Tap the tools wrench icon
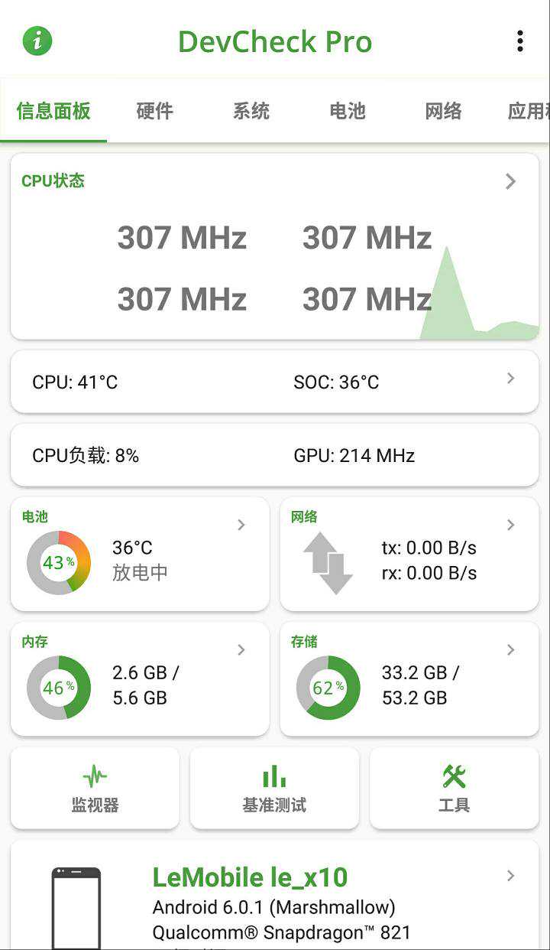Viewport: 550px width, 950px height. 454,777
